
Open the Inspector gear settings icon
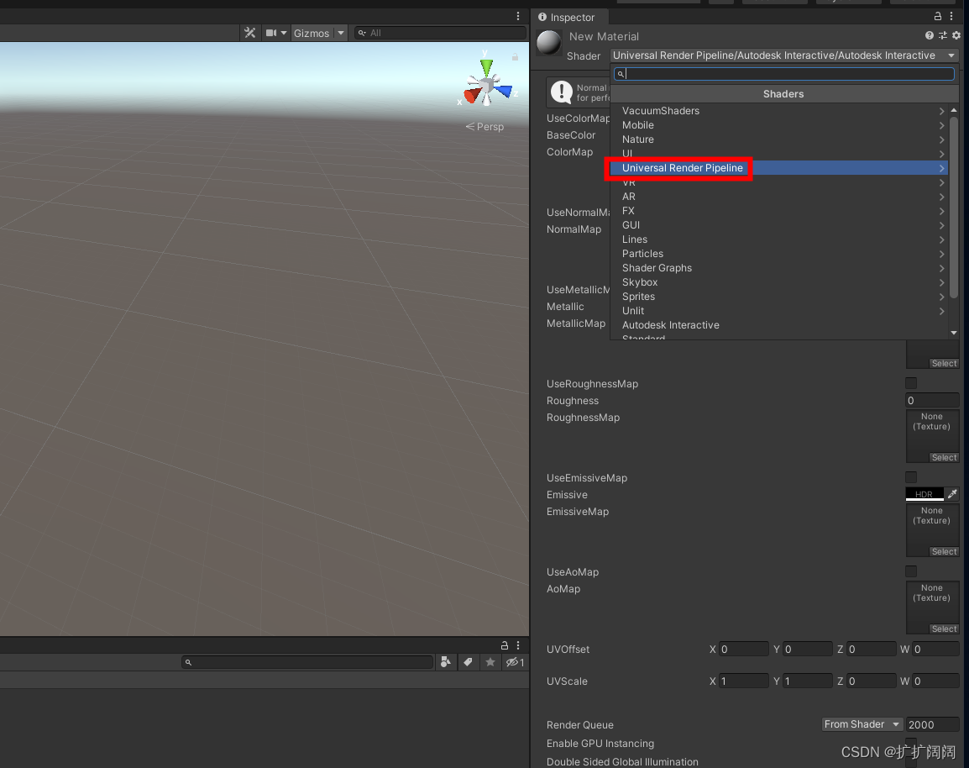point(956,35)
